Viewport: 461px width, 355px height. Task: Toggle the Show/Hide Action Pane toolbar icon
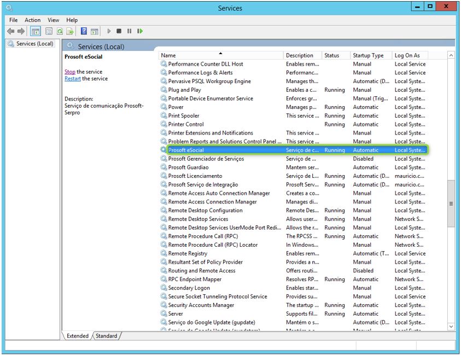coord(95,31)
